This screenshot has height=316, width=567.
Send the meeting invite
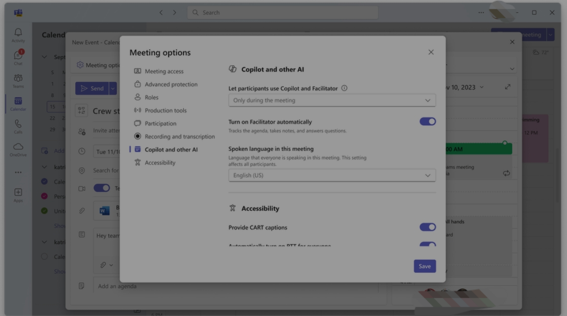click(92, 88)
